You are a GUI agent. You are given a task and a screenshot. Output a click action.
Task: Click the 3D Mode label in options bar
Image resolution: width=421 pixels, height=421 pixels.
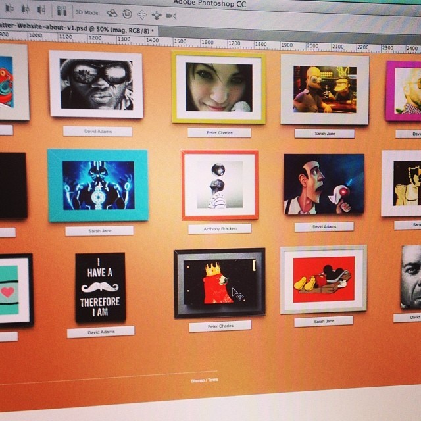click(x=87, y=12)
